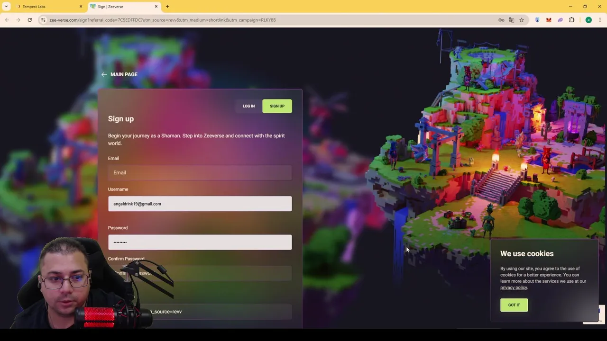
Task: Open a new browser tab
Action: [167, 7]
